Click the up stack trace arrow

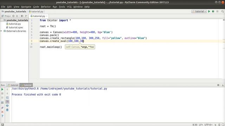click(7, 90)
